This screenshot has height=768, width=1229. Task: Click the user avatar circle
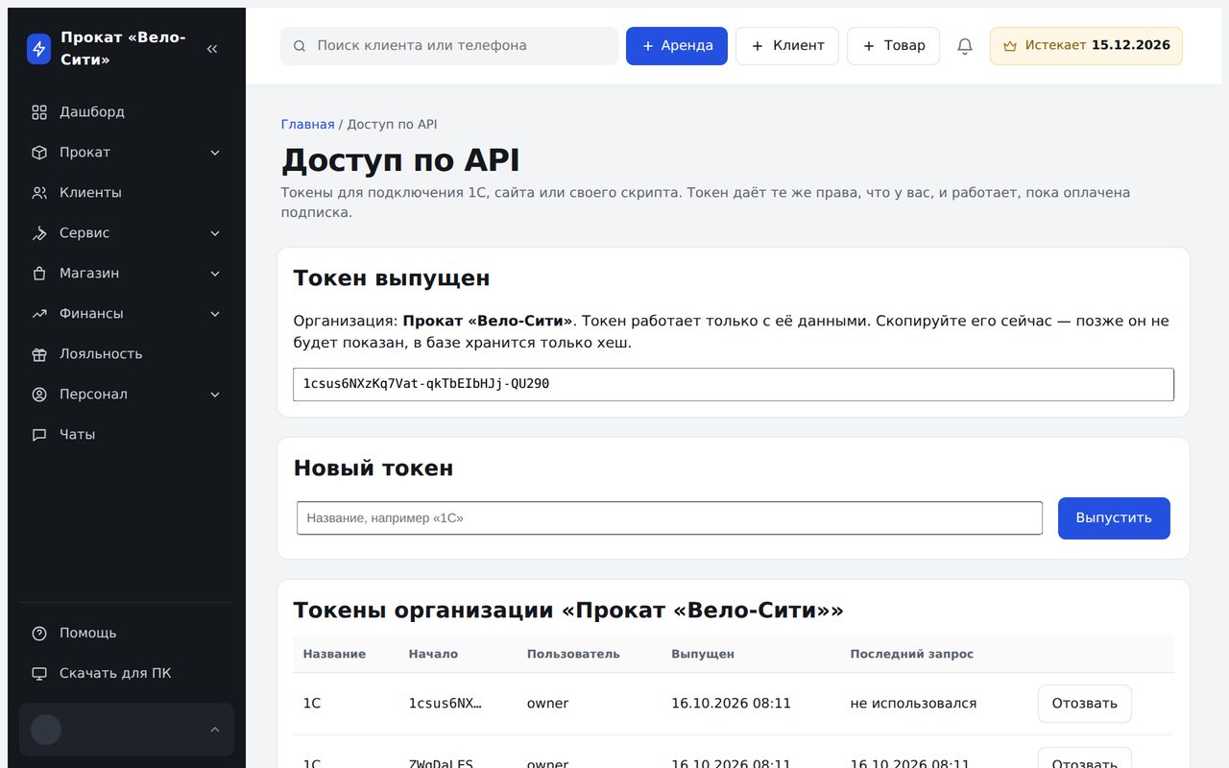46,730
